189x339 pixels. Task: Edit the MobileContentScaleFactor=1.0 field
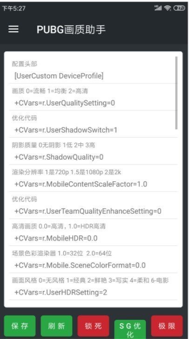93,184
